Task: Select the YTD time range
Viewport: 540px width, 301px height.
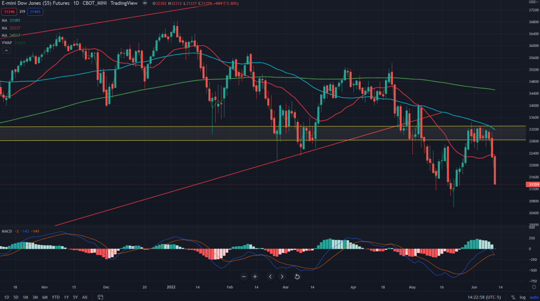Action: pos(55,297)
